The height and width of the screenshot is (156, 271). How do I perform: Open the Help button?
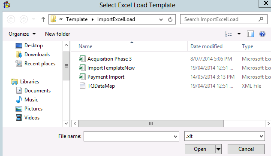(262, 34)
